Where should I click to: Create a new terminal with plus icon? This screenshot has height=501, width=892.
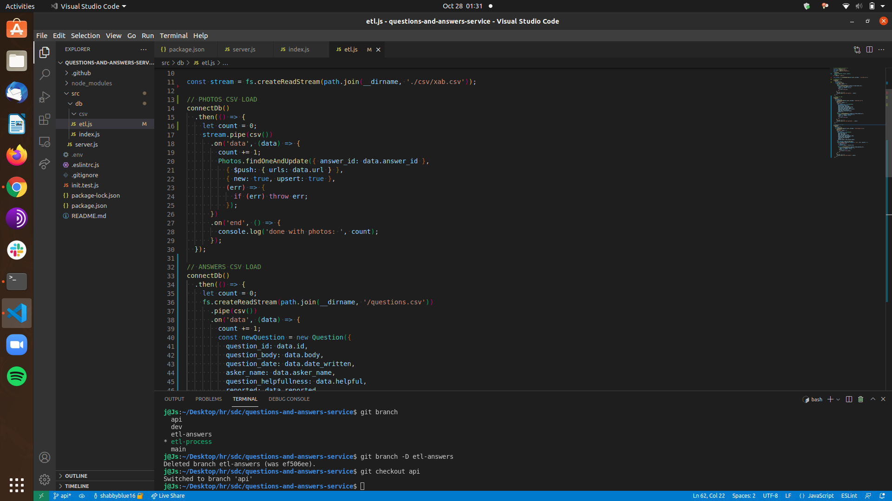tap(830, 399)
